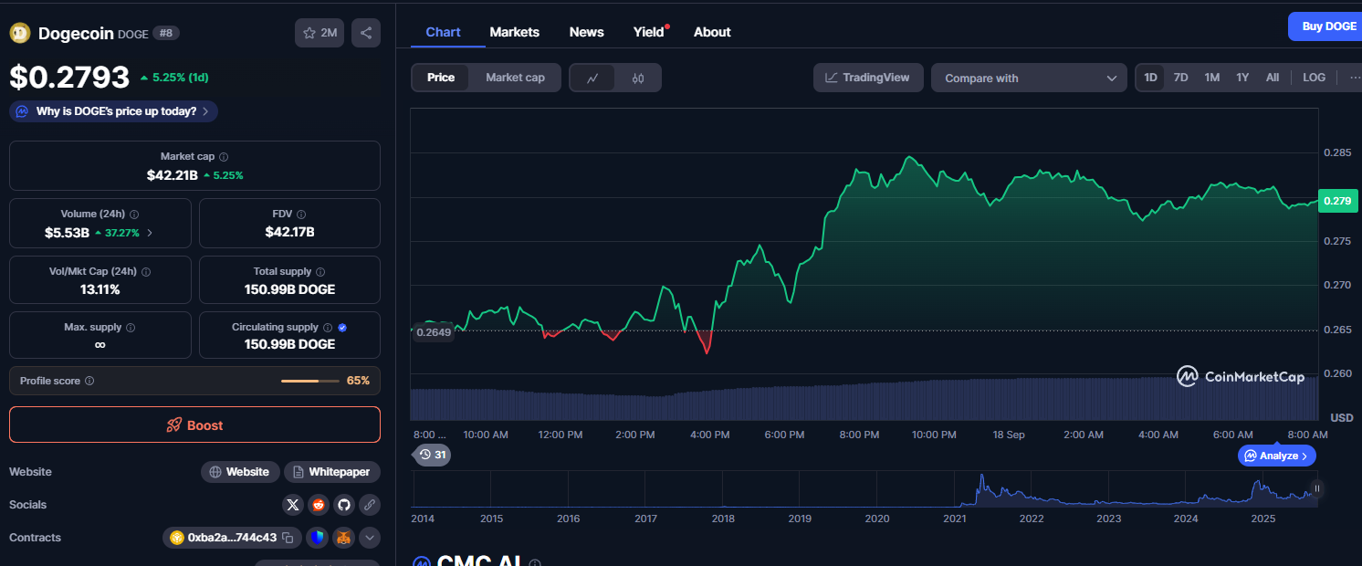Click the history clock 31 badge
The image size is (1362, 566).
[x=433, y=455]
